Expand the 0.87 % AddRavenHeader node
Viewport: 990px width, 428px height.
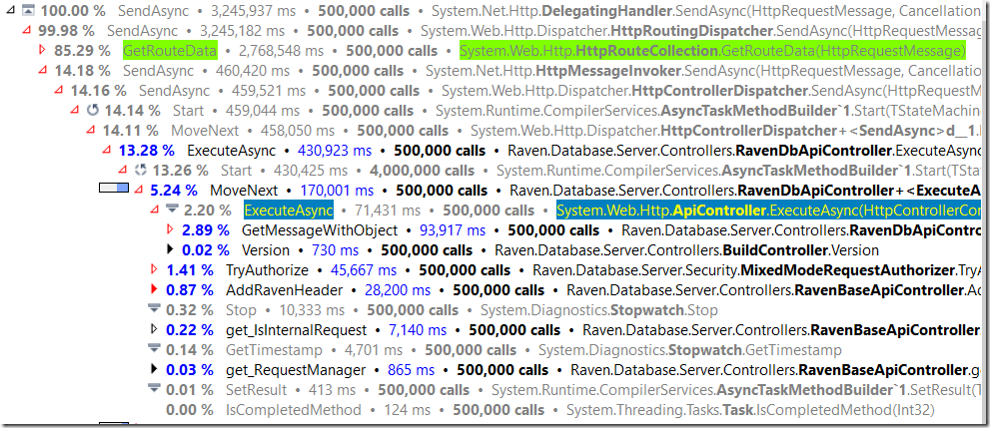coord(154,290)
